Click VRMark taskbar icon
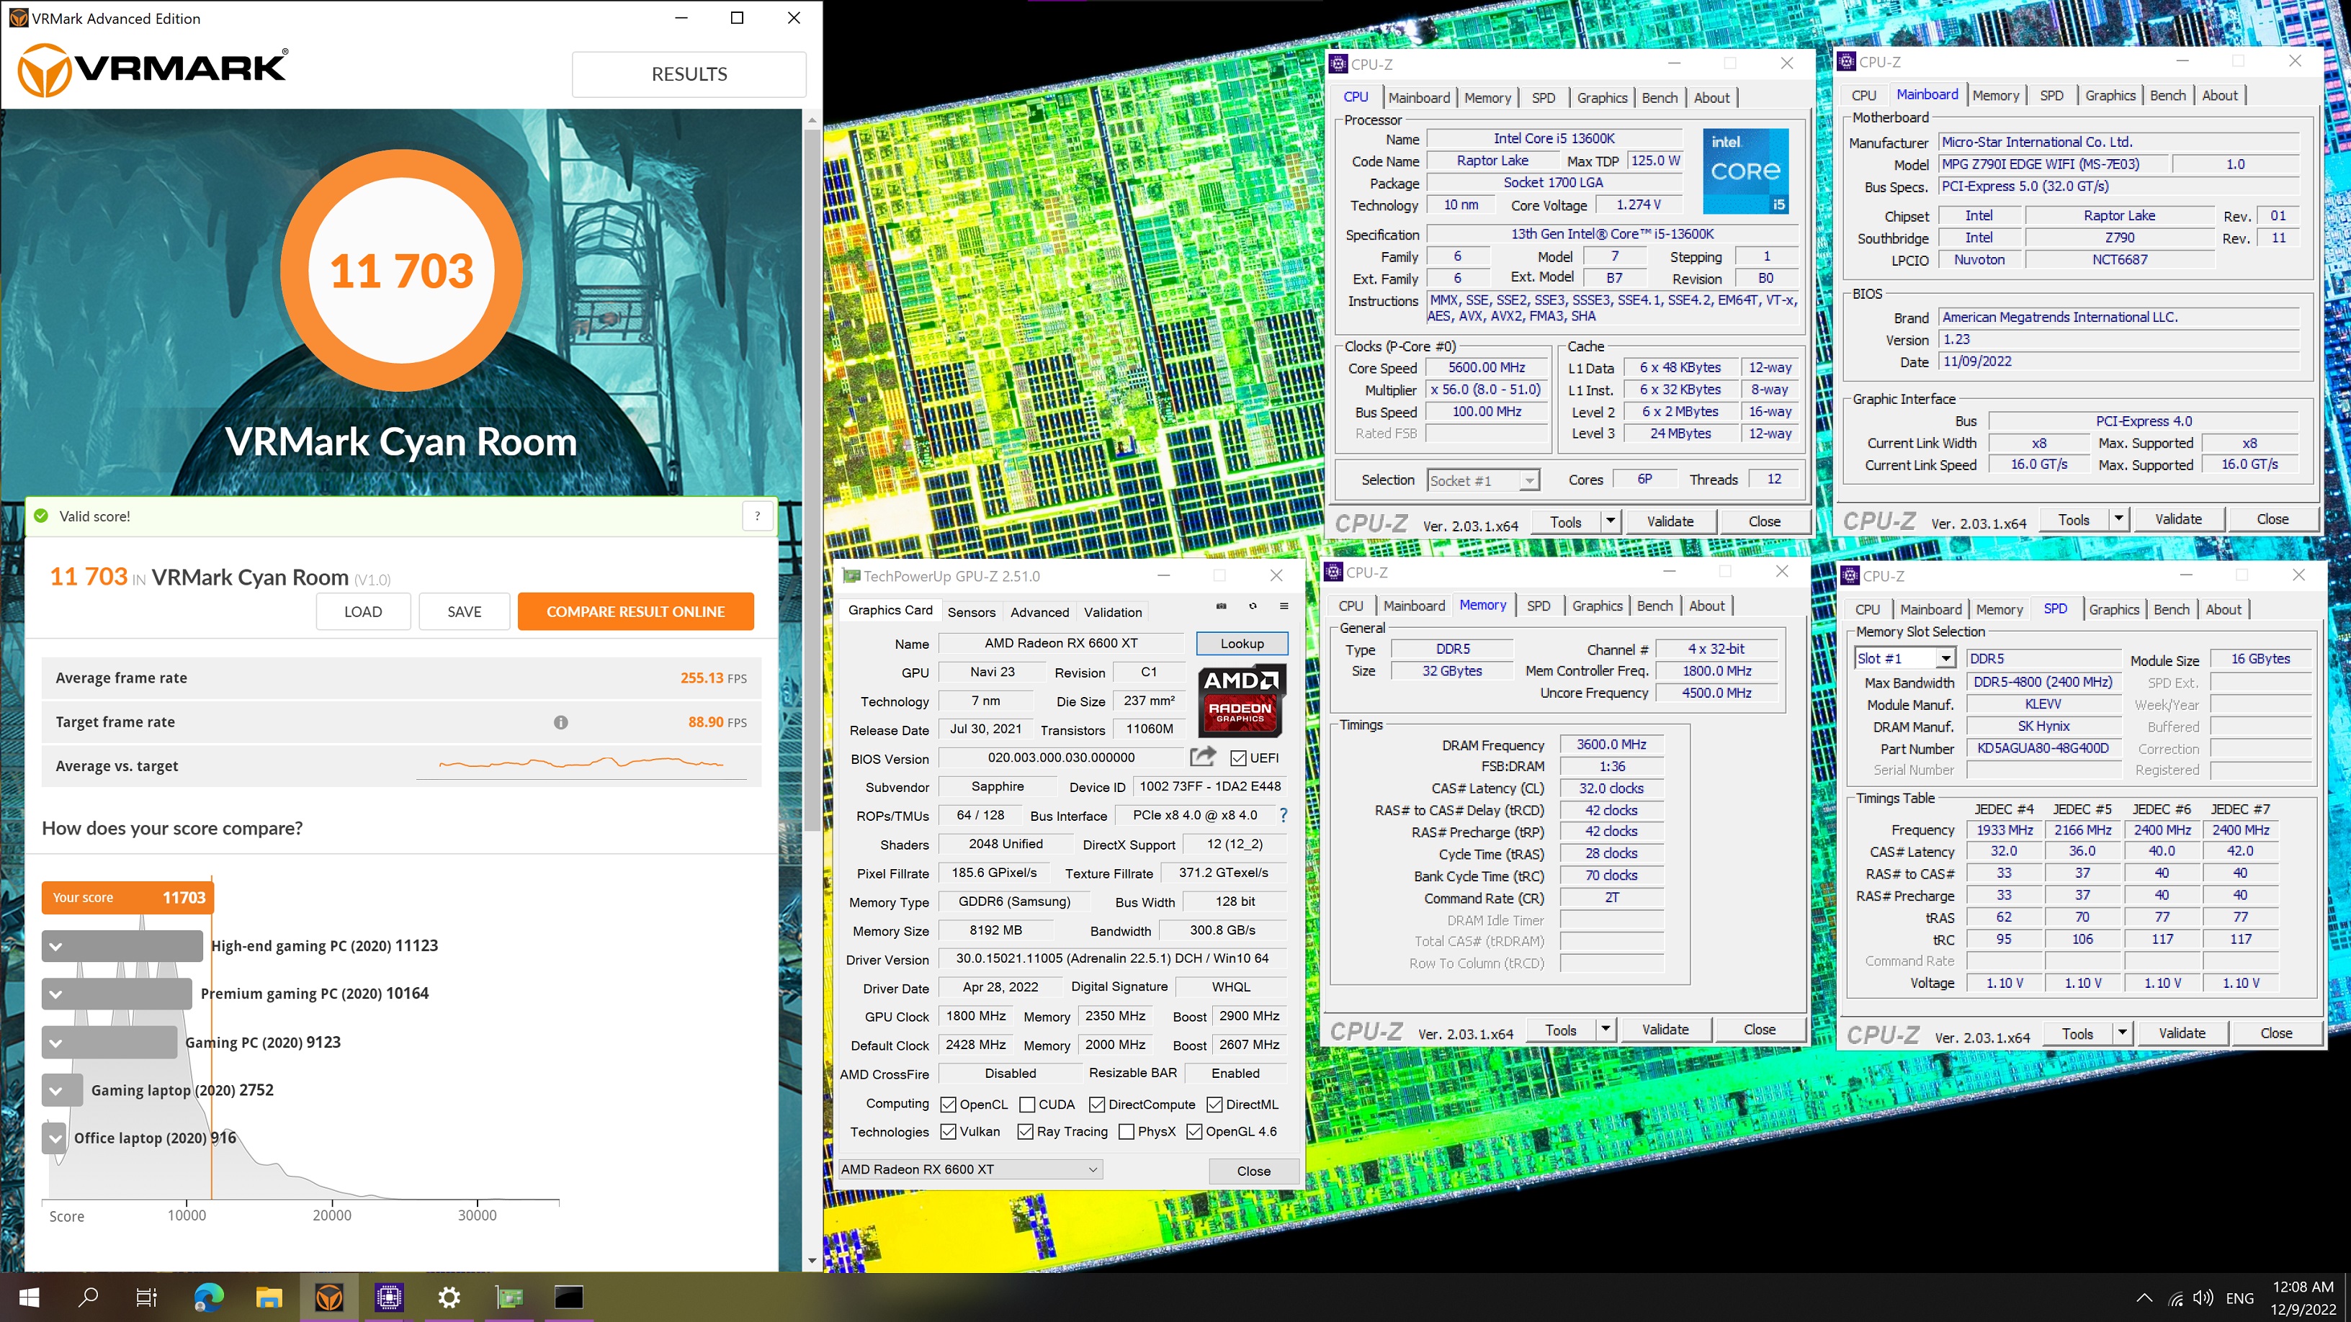 point(329,1297)
